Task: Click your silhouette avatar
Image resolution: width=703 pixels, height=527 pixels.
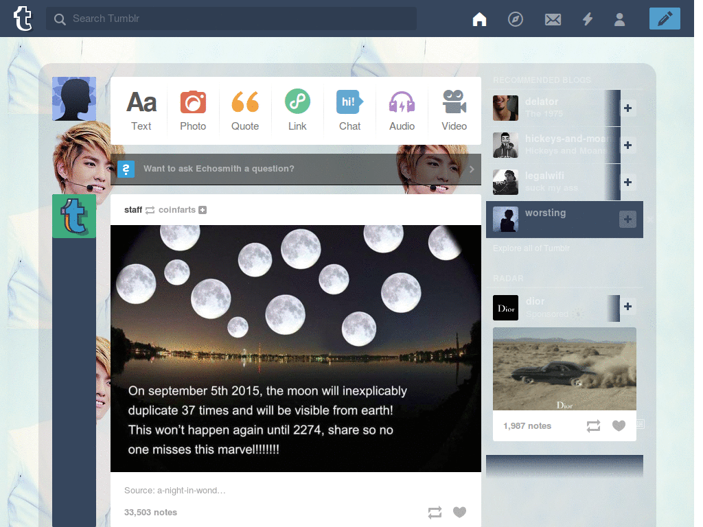Action: tap(74, 99)
